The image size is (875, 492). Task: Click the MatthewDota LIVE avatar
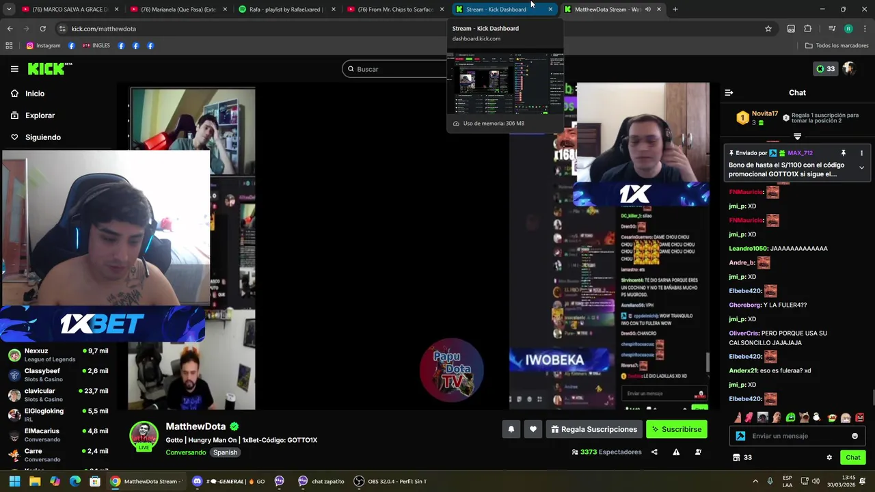coord(144,436)
